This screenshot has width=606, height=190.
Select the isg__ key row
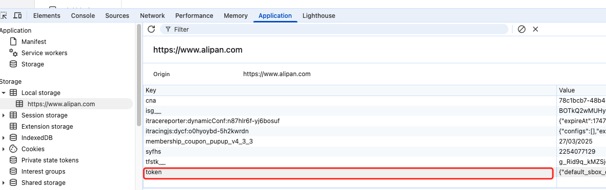point(350,111)
